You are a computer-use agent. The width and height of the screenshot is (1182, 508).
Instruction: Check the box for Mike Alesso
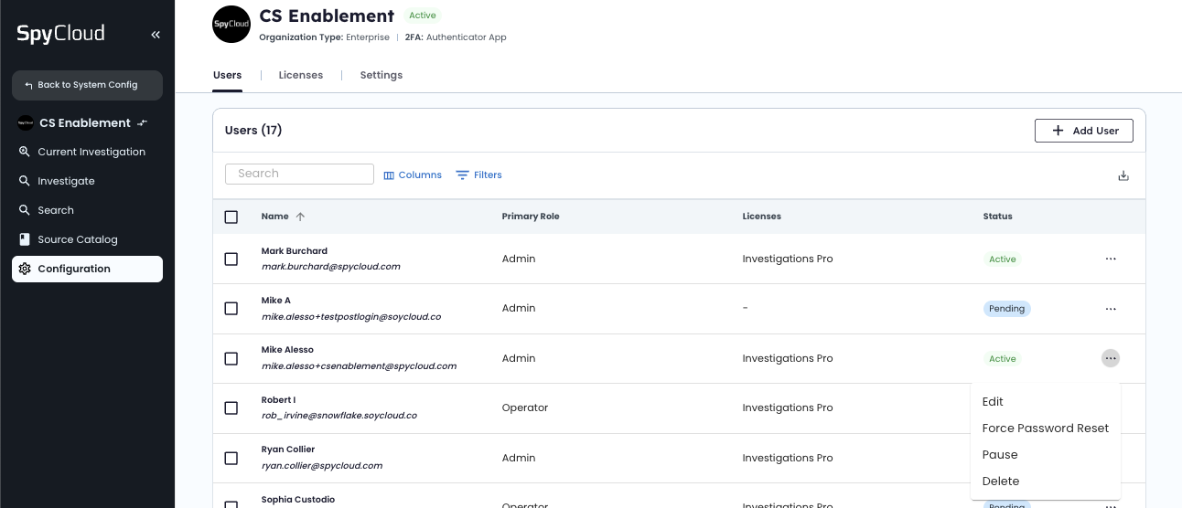231,358
